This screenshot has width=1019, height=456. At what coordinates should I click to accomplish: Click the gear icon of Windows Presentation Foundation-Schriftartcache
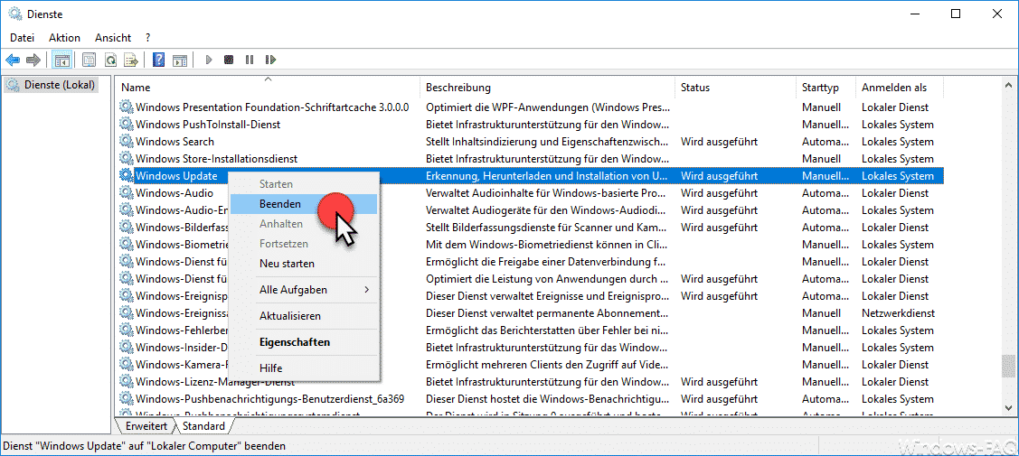(127, 107)
